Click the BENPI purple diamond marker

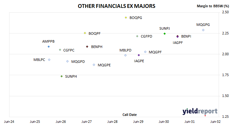coord(177,36)
